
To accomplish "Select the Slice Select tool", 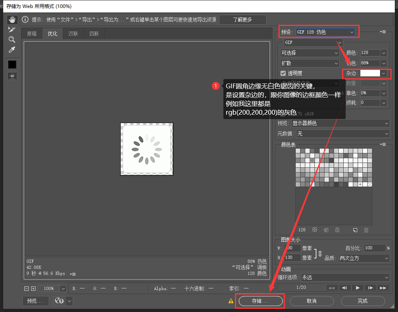I will (12, 30).
